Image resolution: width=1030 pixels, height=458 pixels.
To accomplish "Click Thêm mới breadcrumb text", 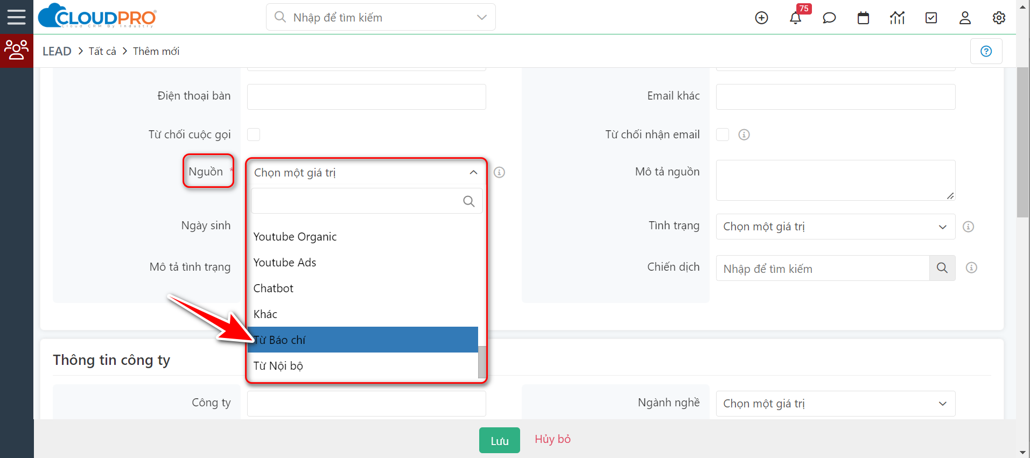I will [x=156, y=51].
